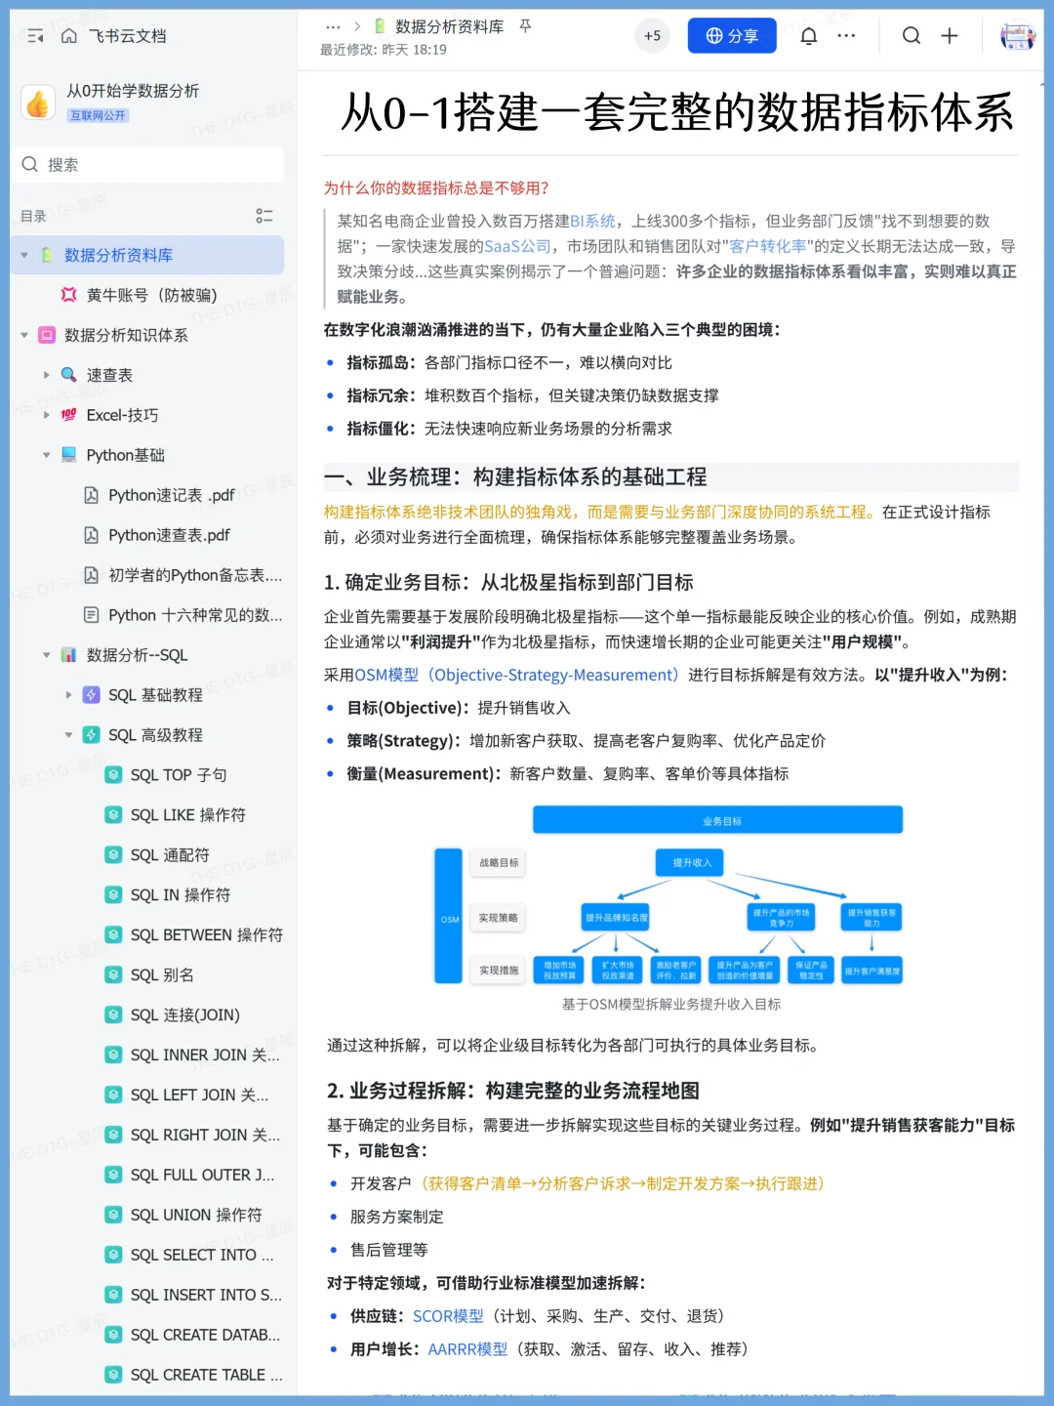
Task: View the +5 collaborators indicator
Action: click(652, 34)
